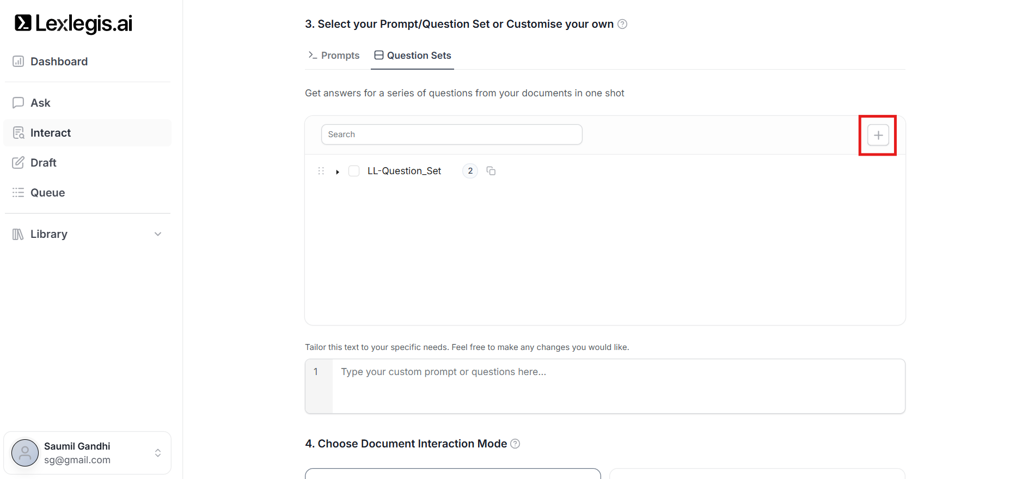The height and width of the screenshot is (479, 1022).
Task: Click the Lexlegis.ai logo
Action: coord(73,23)
